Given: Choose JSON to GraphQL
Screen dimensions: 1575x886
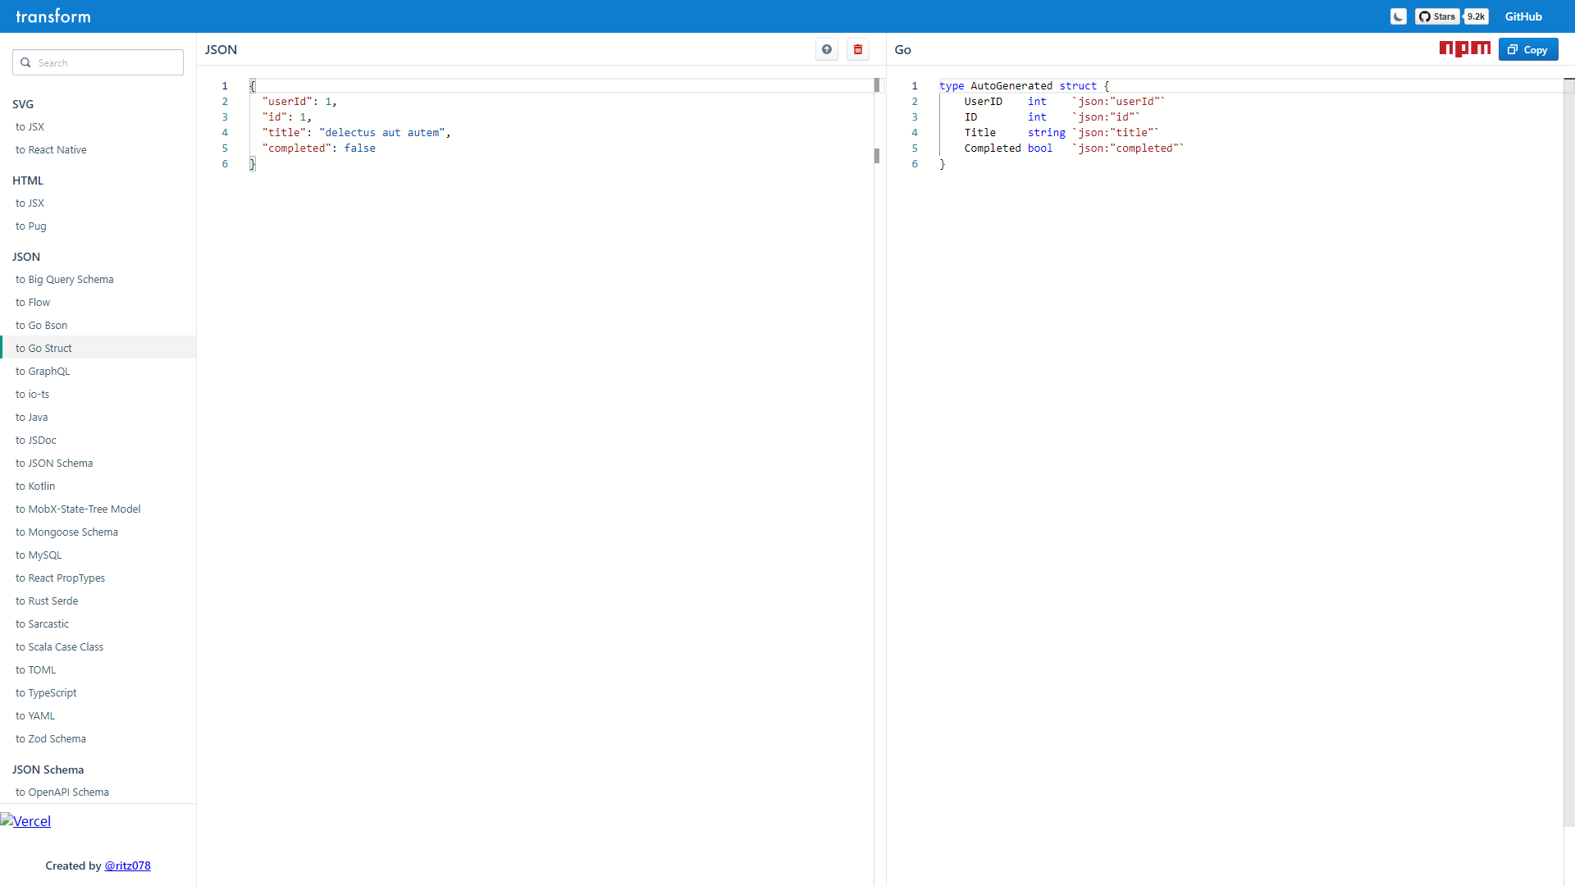Looking at the screenshot, I should [98, 371].
